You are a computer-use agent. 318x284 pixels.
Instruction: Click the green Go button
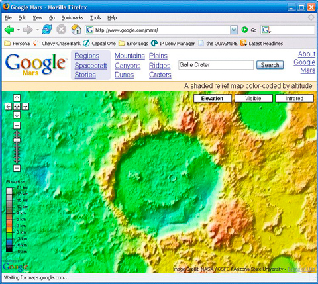coord(249,30)
